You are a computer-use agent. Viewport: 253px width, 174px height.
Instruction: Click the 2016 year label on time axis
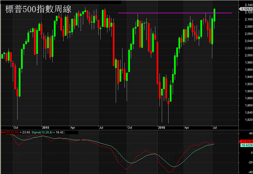pyautogui.click(x=162, y=128)
